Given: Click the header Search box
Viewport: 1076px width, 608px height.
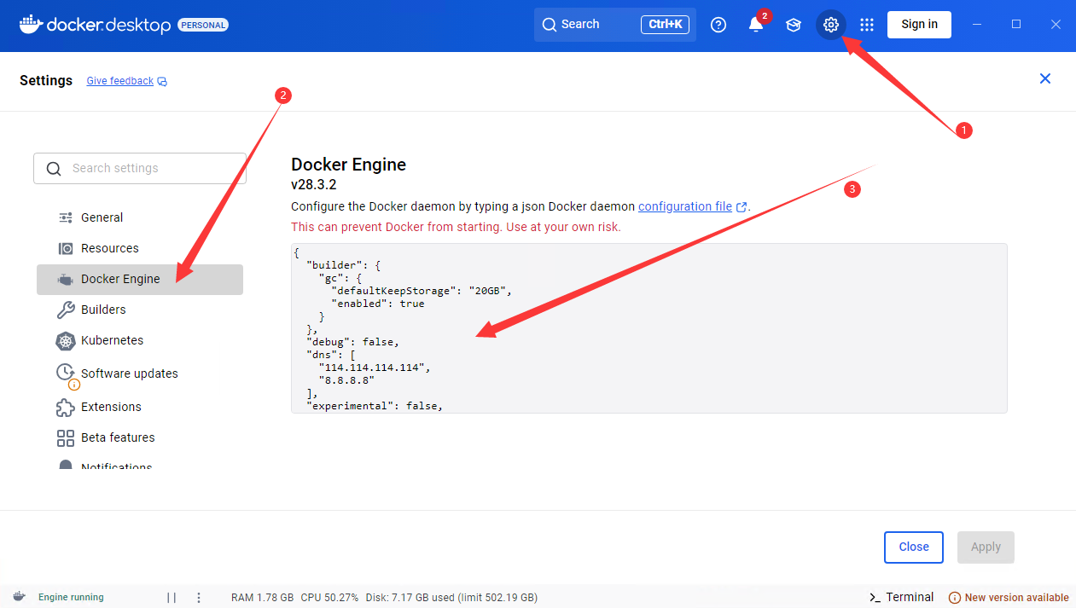Looking at the screenshot, I should pos(615,25).
